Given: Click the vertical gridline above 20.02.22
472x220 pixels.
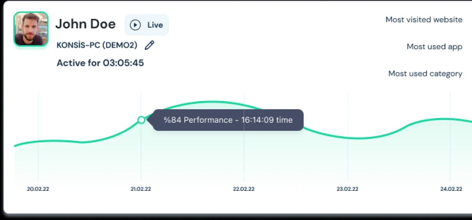Looking at the screenshot, I should point(38,115).
